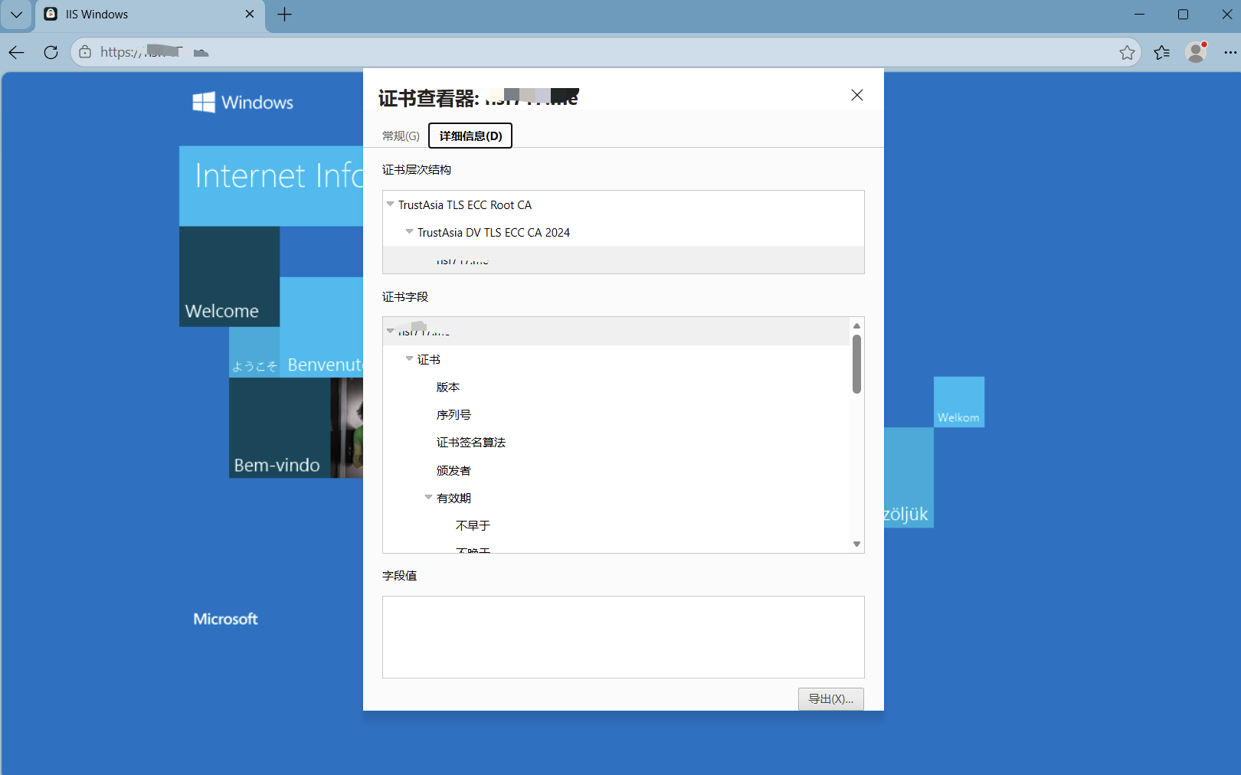Image resolution: width=1241 pixels, height=775 pixels.
Task: Open the favorites list icon
Action: click(1162, 52)
